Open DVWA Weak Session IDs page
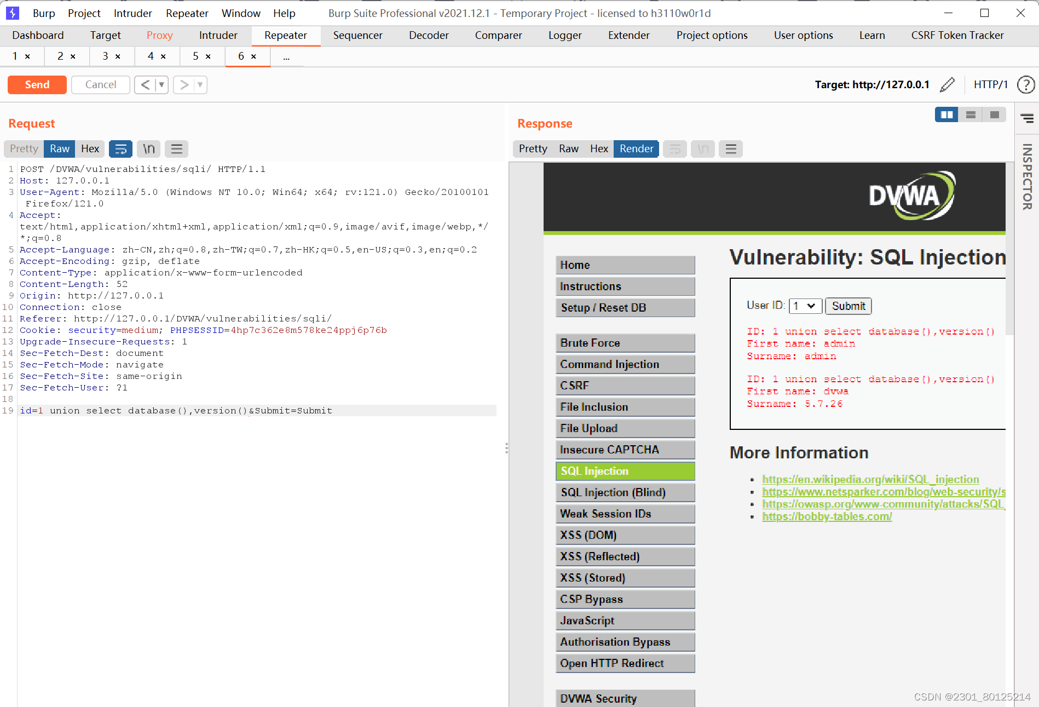Screen dimensions: 1039x707 pos(625,514)
